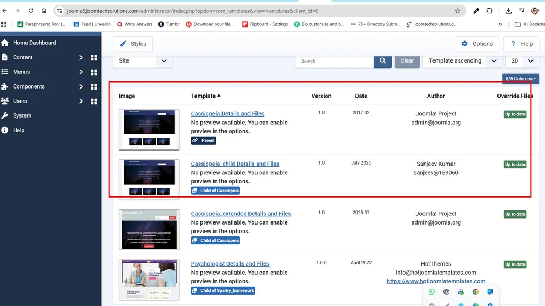Viewport: 545px width, 306px height.
Task: Show more bookmarks chevron
Action: (x=500, y=24)
